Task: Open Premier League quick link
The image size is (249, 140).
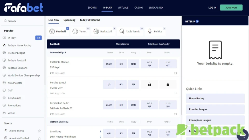Action: pos(215,109)
